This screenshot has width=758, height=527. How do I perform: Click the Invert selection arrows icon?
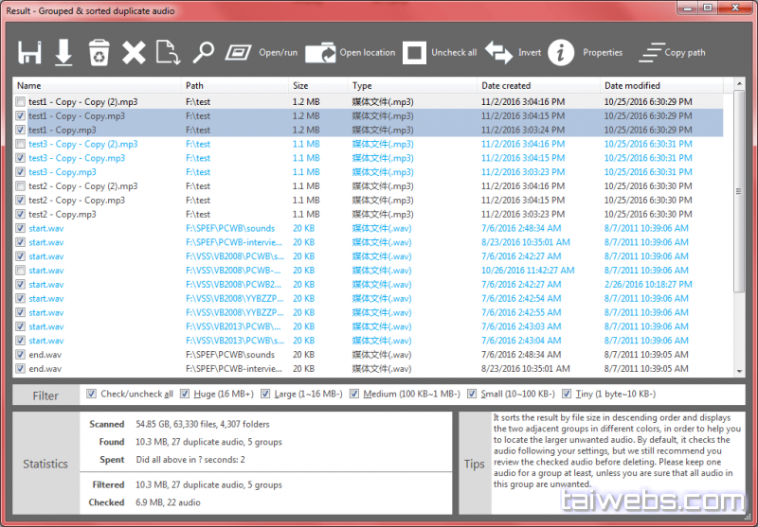coord(498,53)
